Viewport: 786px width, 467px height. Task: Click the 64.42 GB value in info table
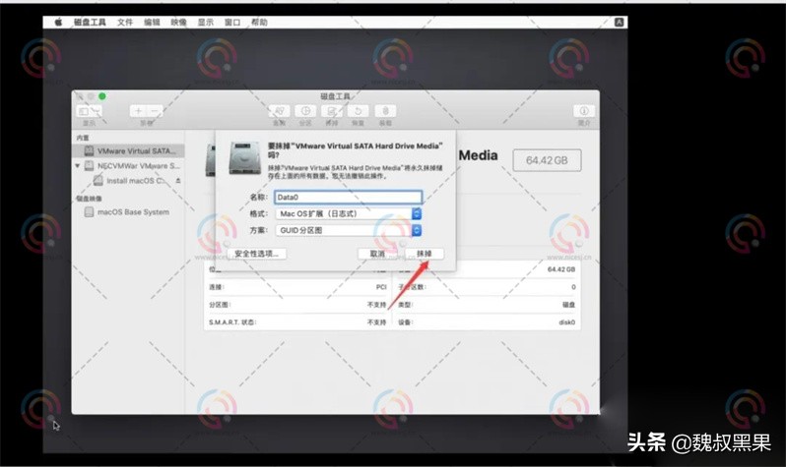coord(560,269)
